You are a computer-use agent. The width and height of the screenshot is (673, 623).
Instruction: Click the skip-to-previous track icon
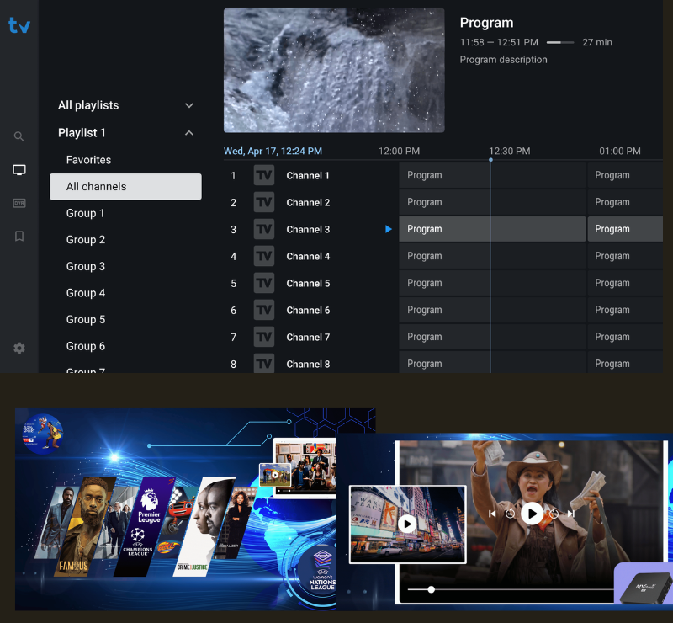point(493,514)
